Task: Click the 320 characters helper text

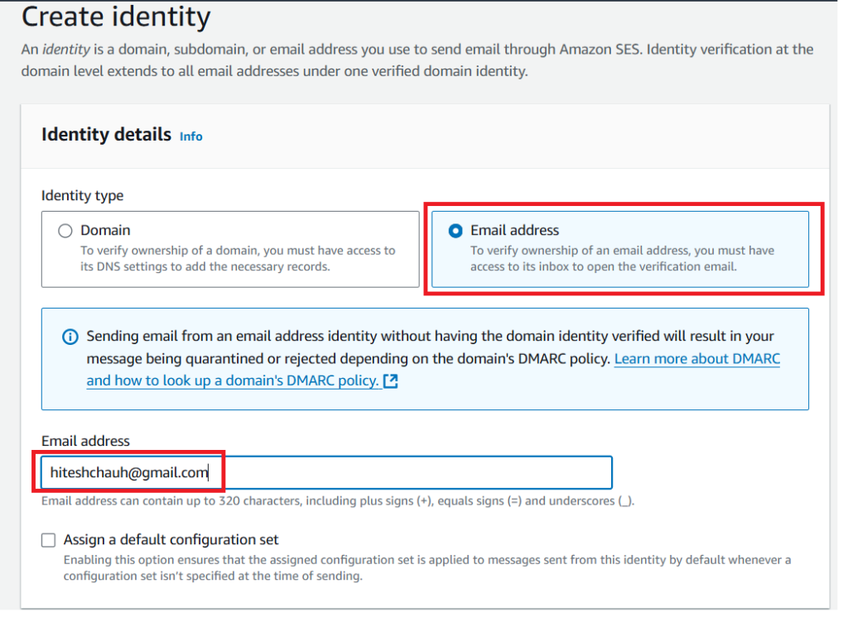Action: [x=338, y=500]
